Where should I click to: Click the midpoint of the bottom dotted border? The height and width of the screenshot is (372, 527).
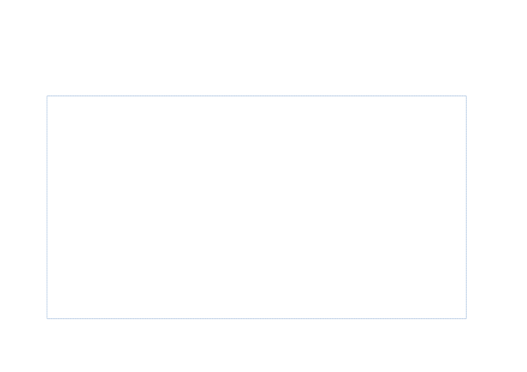click(x=257, y=319)
